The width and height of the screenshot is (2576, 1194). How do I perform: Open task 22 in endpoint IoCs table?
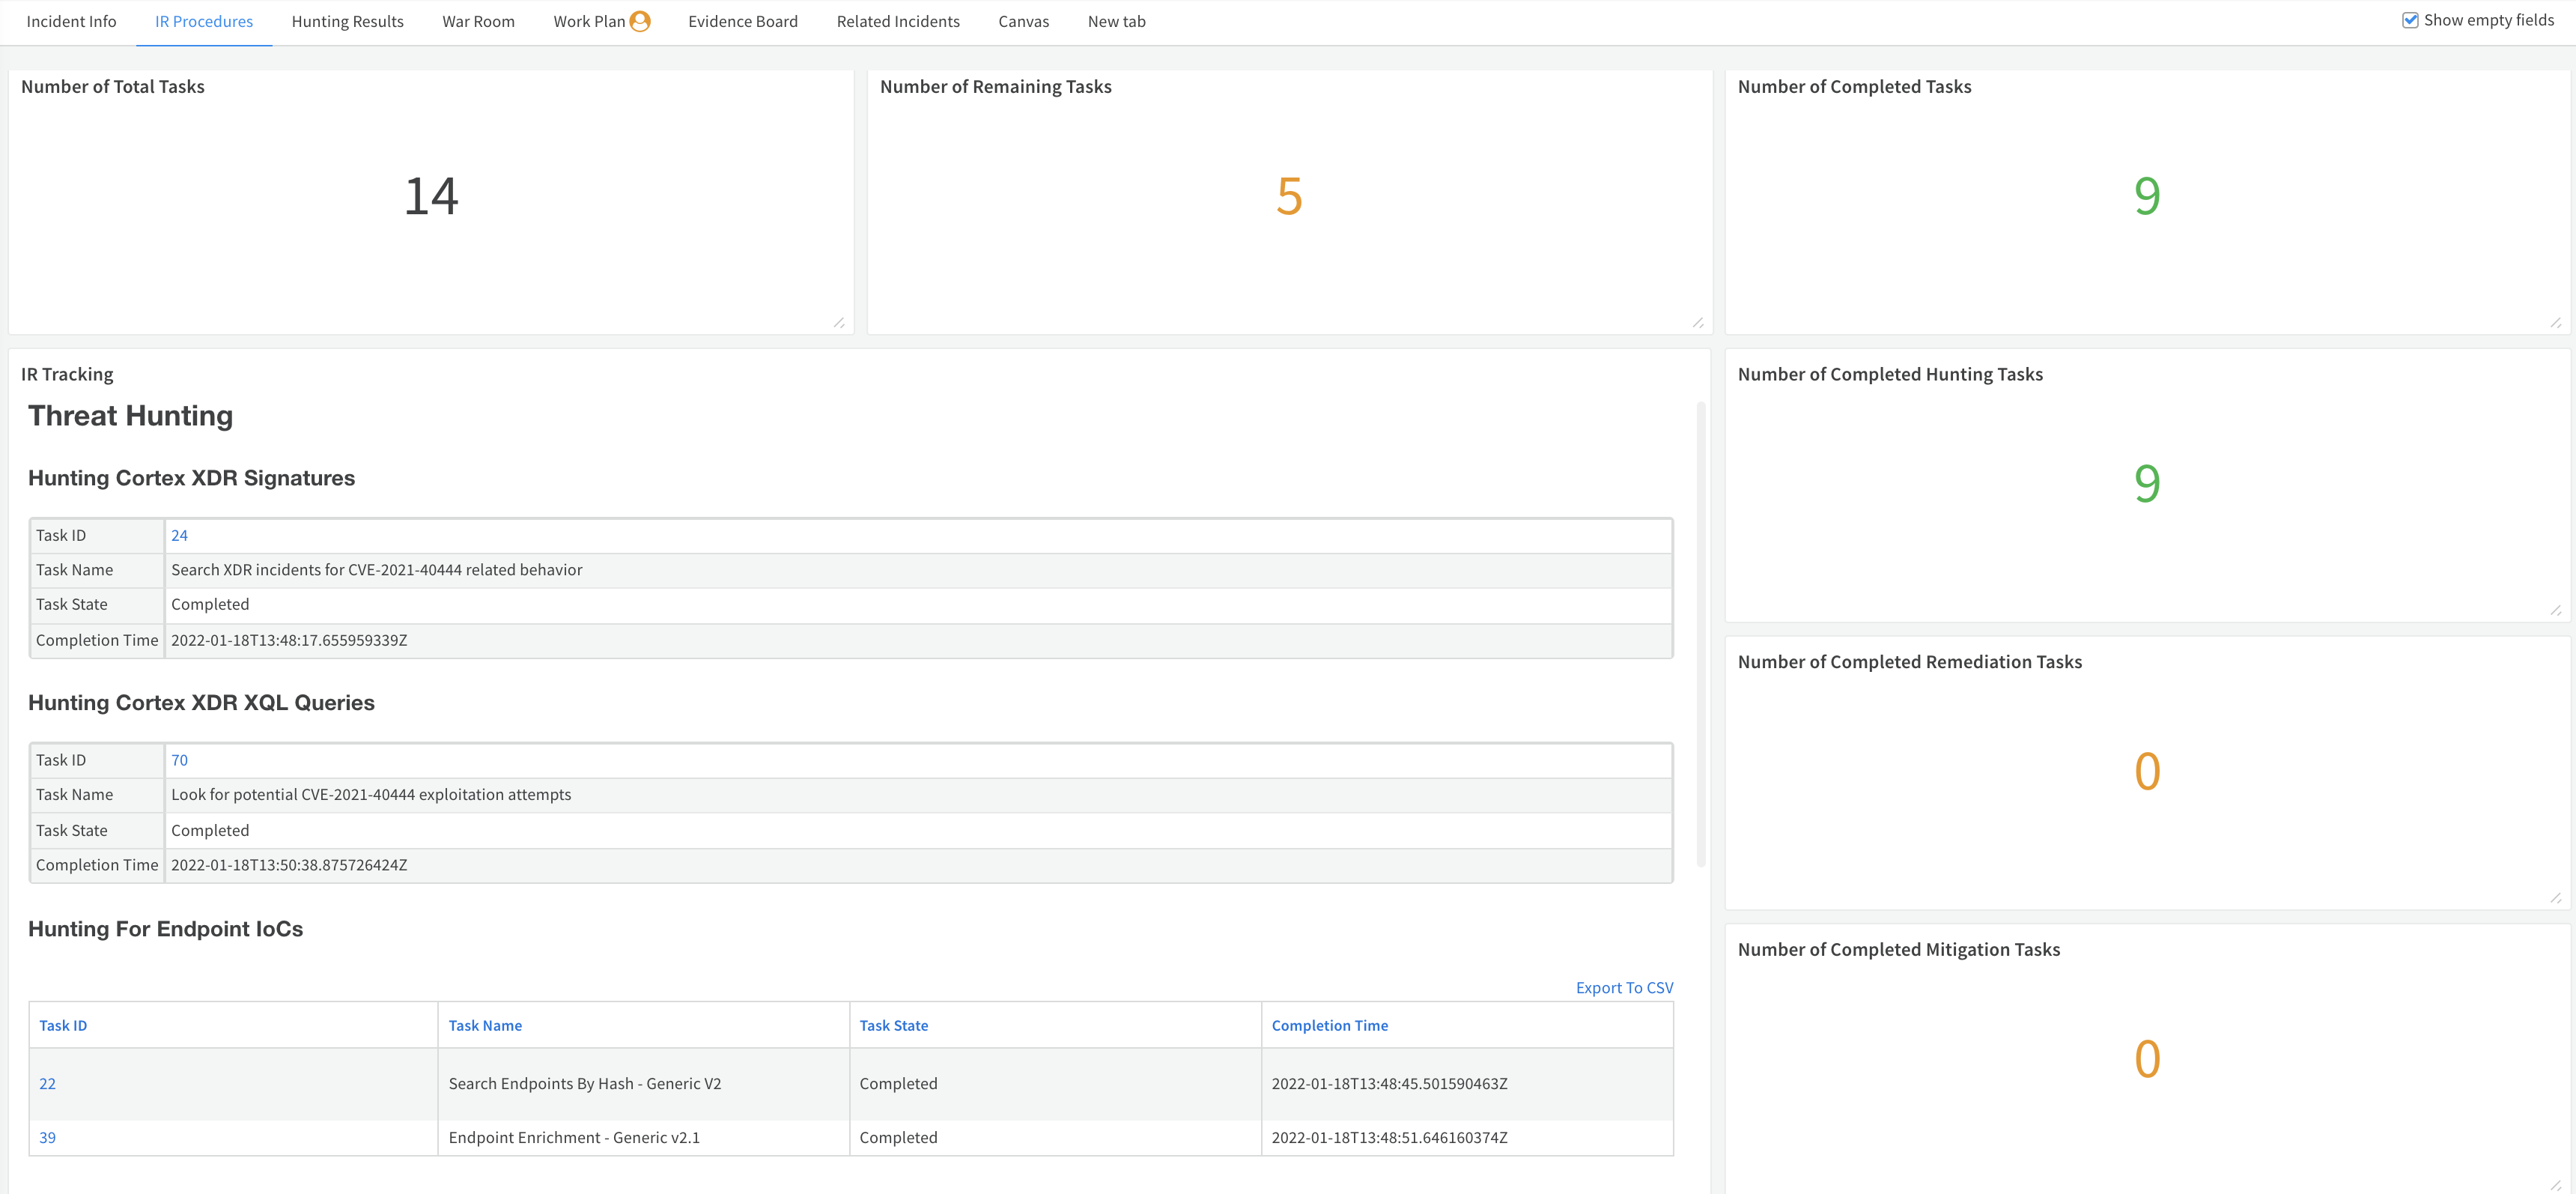47,1083
